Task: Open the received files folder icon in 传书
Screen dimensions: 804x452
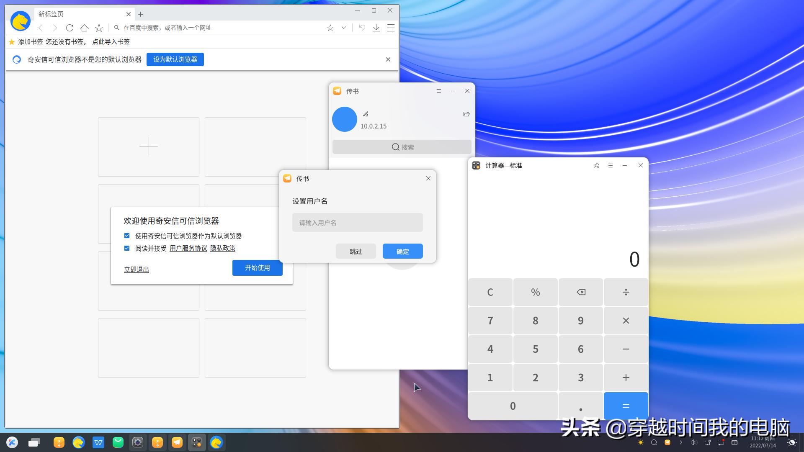Action: [466, 114]
